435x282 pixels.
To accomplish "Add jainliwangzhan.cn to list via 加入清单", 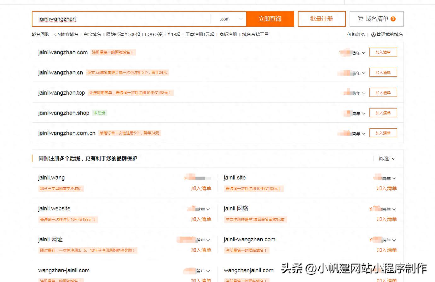I will click(383, 73).
